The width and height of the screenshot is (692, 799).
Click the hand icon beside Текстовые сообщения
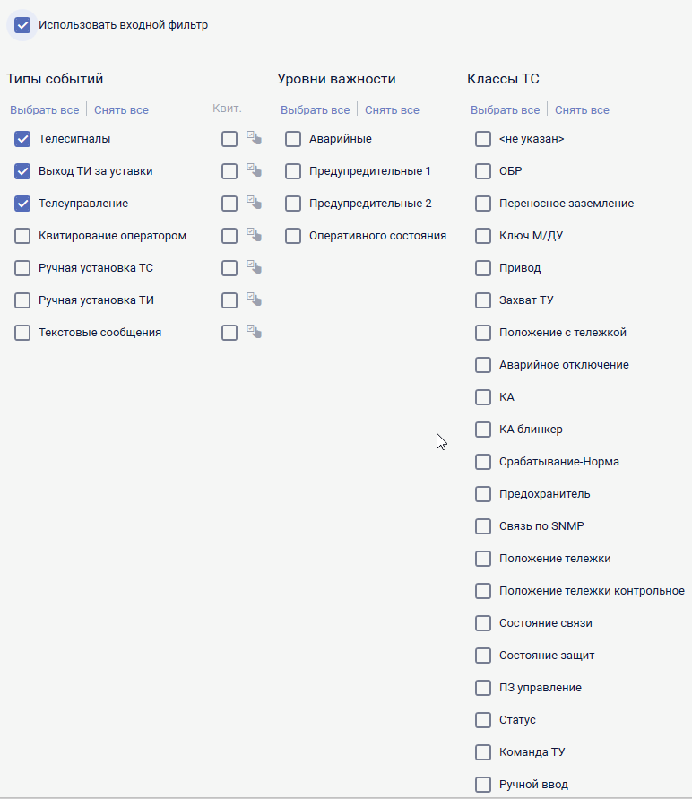point(255,333)
